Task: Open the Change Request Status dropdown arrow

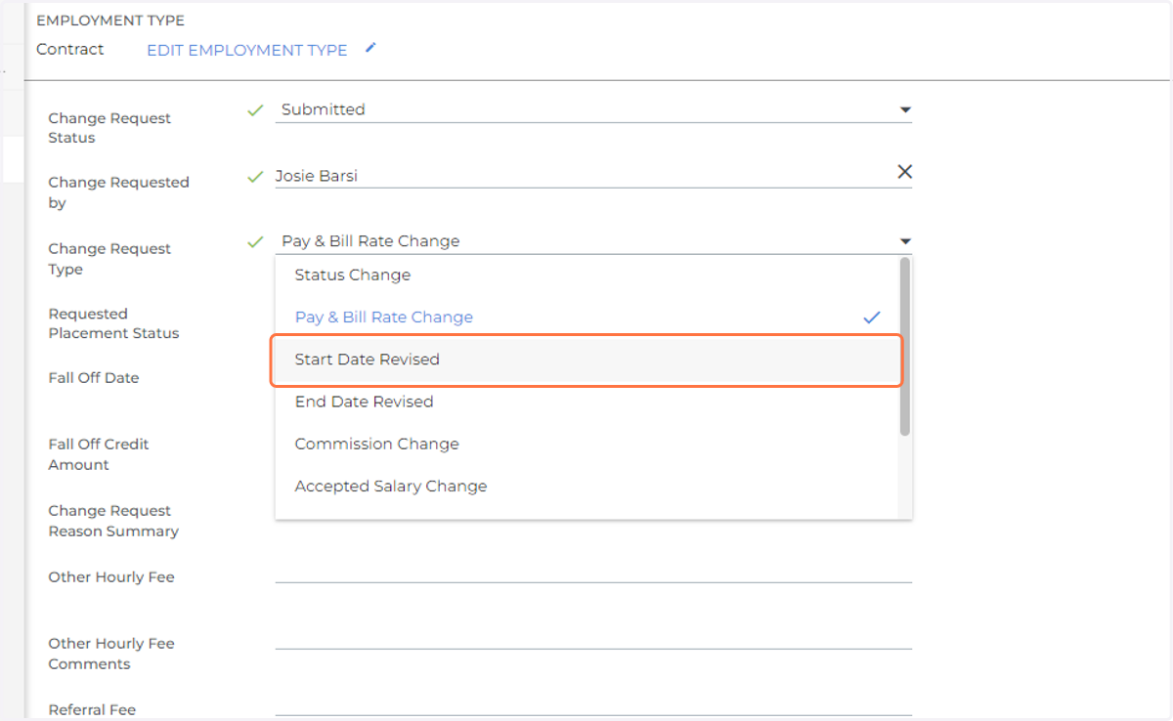Action: point(905,109)
